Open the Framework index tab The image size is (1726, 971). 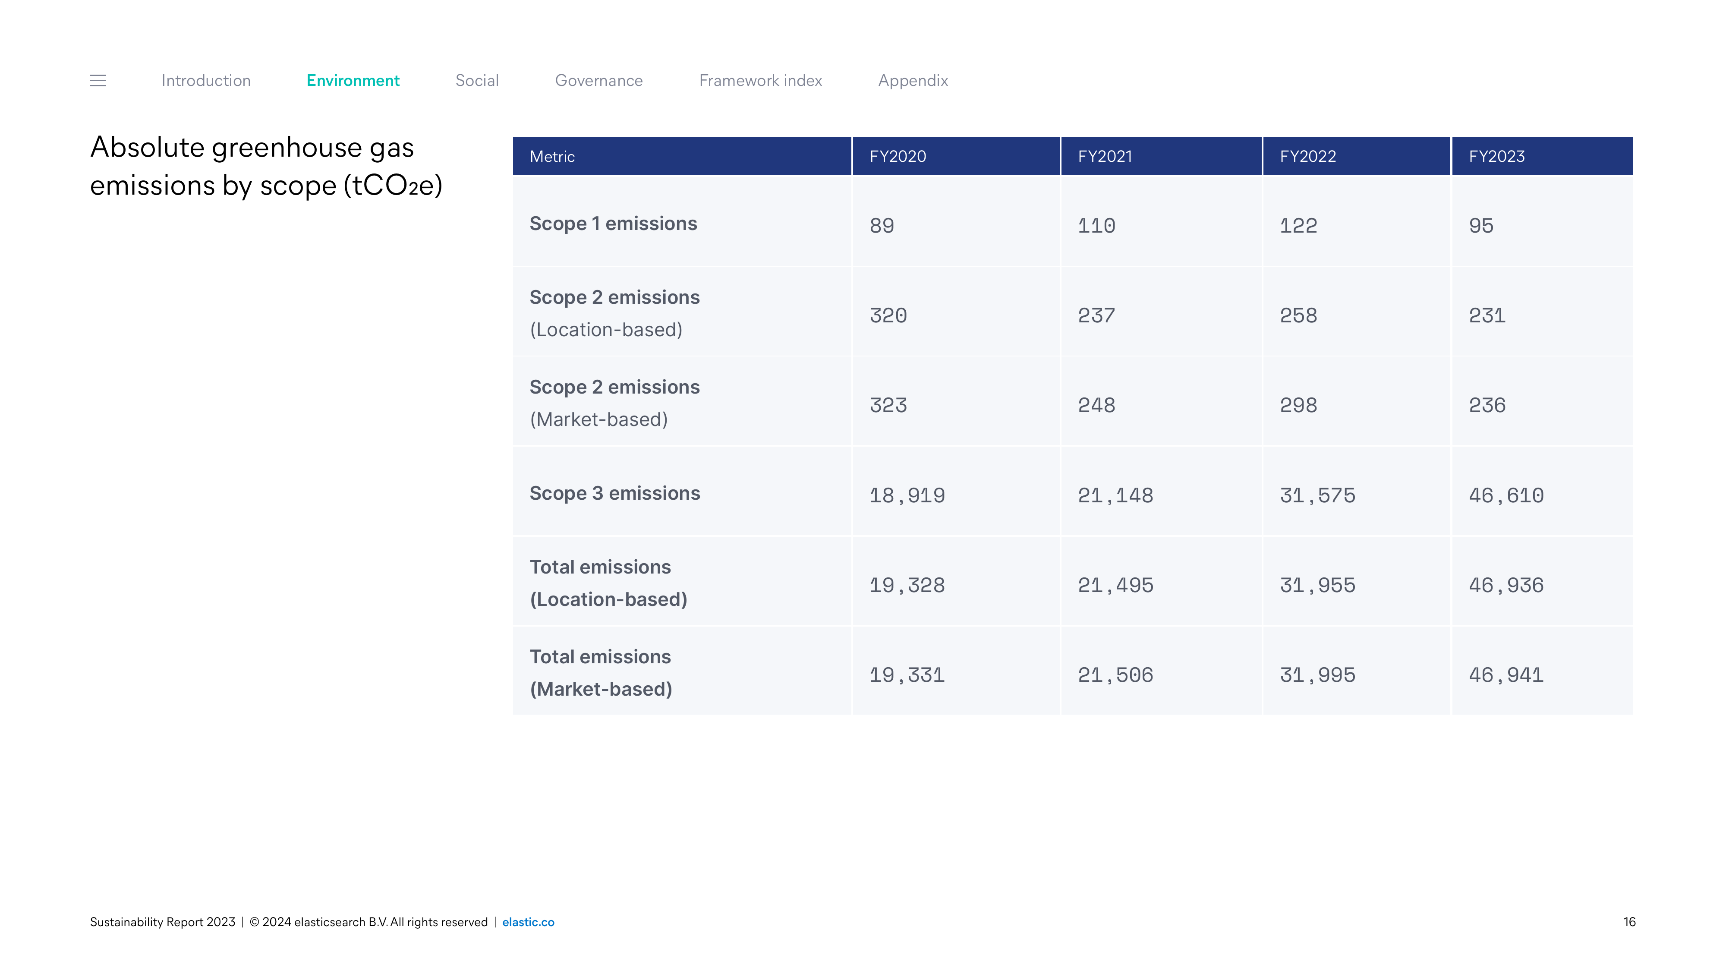(760, 80)
